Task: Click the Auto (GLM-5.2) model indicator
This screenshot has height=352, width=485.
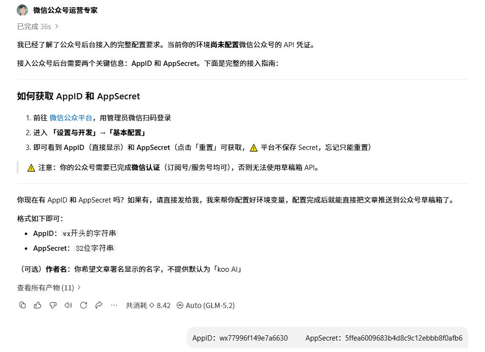Action: 206,306
